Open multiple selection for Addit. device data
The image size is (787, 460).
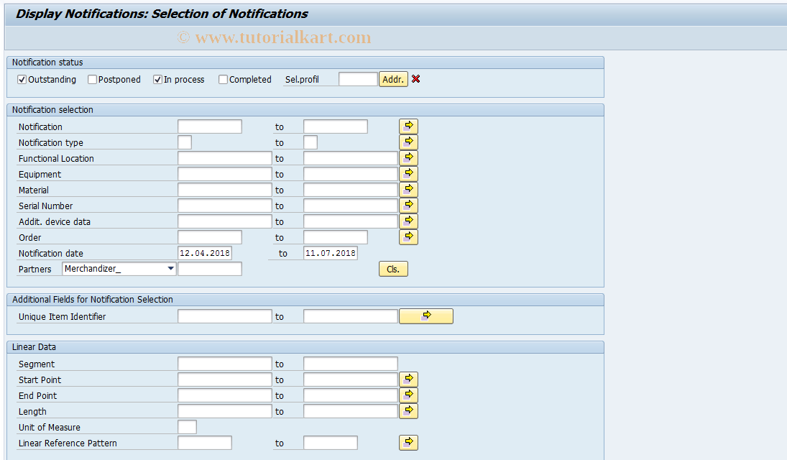click(408, 221)
